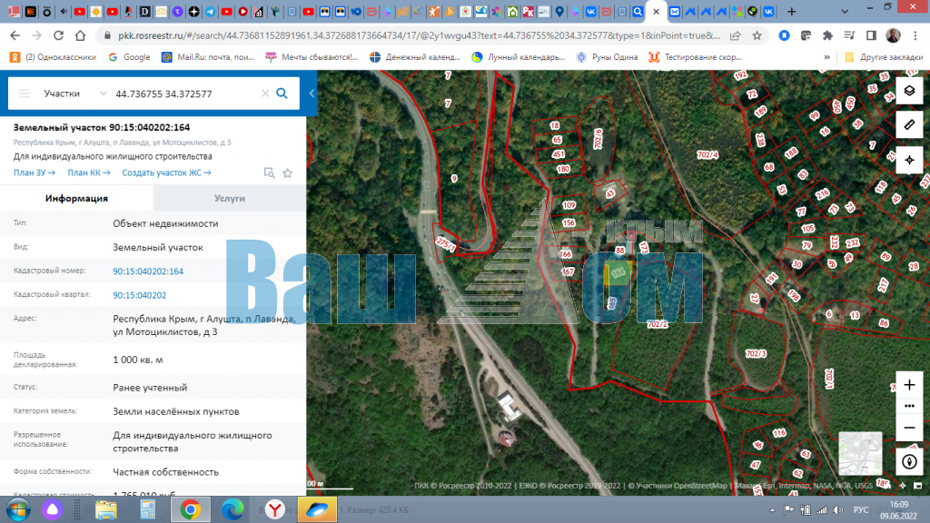This screenshot has height=523, width=930.
Task: Go to the browser home page
Action: pyautogui.click(x=80, y=35)
